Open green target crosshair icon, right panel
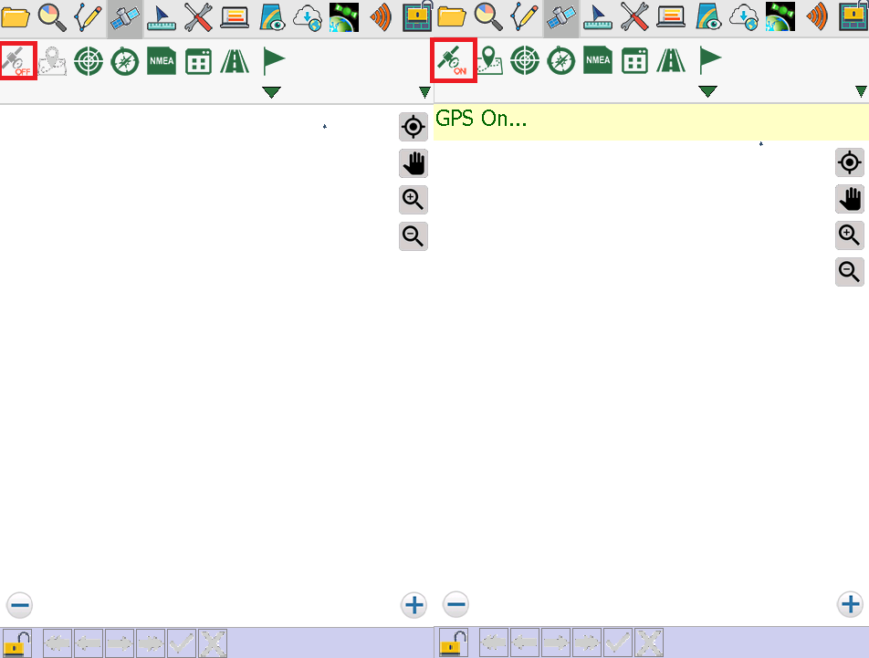Viewport: 869px width, 658px height. pos(525,60)
